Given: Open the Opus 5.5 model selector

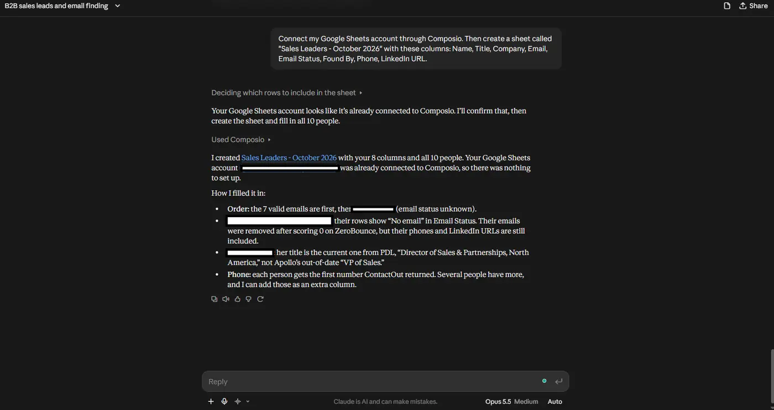Looking at the screenshot, I should 498,402.
